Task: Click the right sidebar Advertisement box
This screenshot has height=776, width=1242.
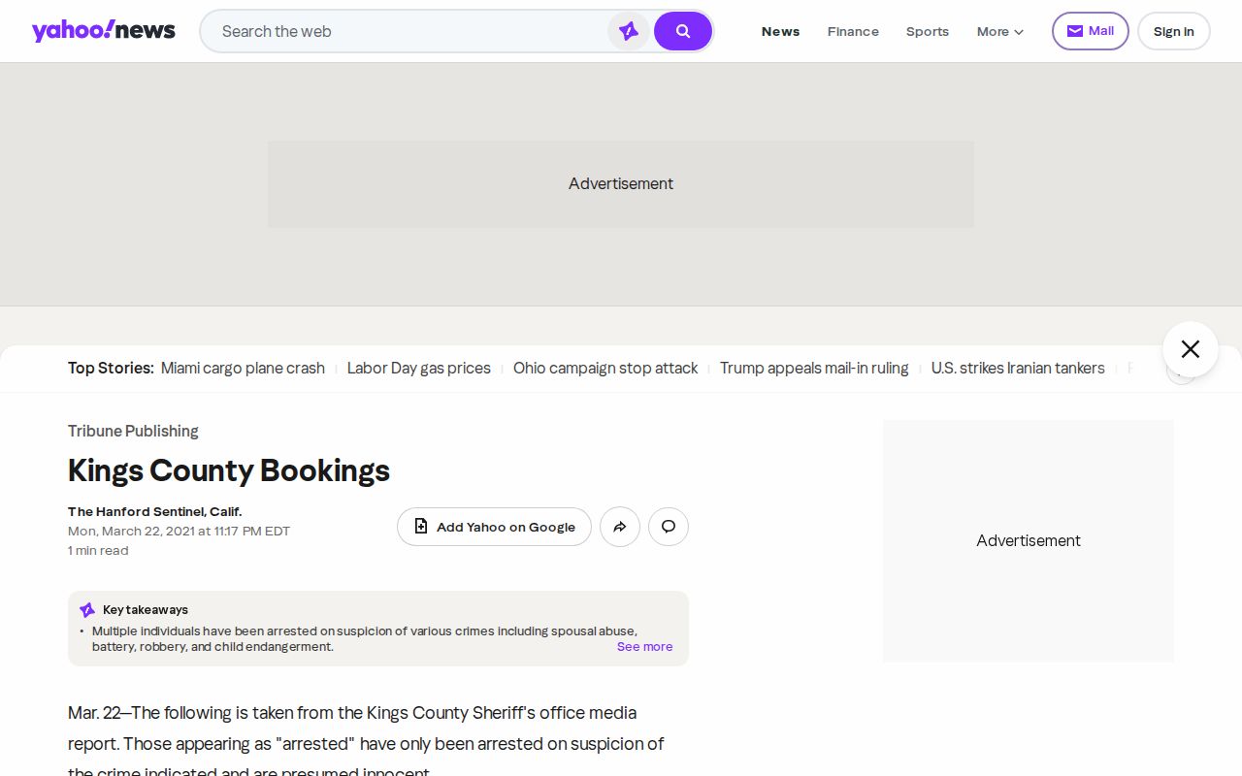Action: (x=1029, y=541)
